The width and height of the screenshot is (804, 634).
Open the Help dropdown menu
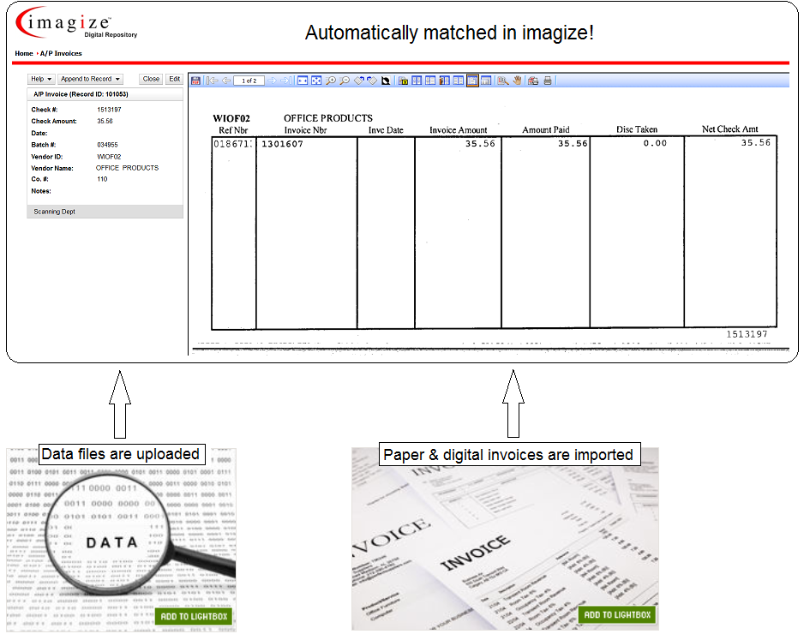tap(41, 79)
